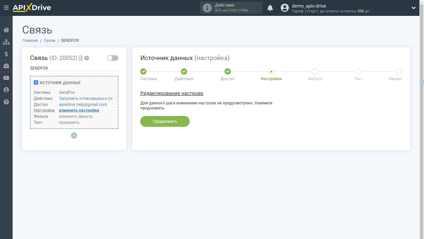Select the Фильтр step
424x239 pixels.
click(x=315, y=72)
